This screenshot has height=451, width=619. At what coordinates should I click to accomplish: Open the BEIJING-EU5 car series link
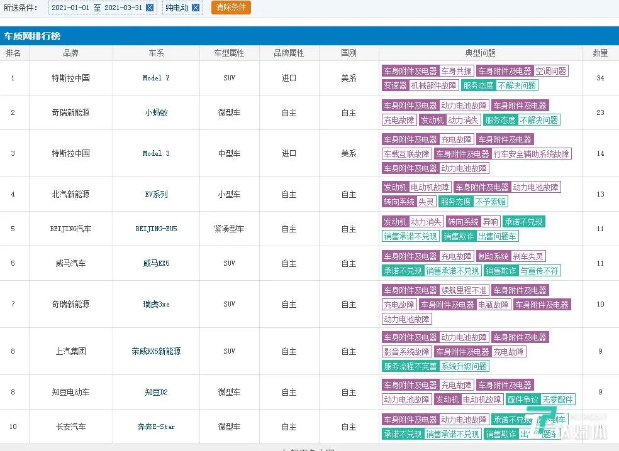tap(156, 229)
